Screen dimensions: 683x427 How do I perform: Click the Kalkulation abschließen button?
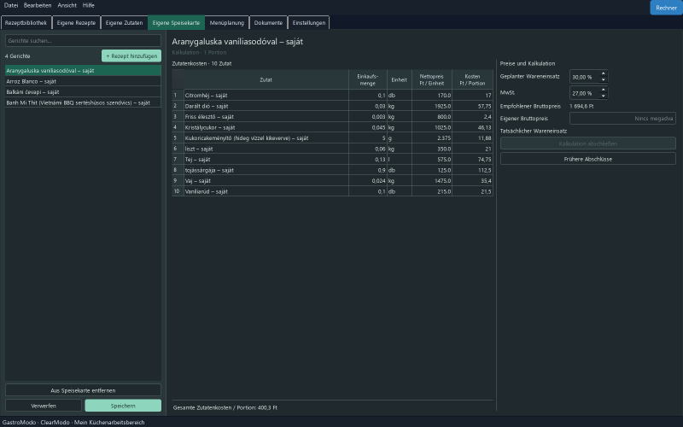(588, 143)
